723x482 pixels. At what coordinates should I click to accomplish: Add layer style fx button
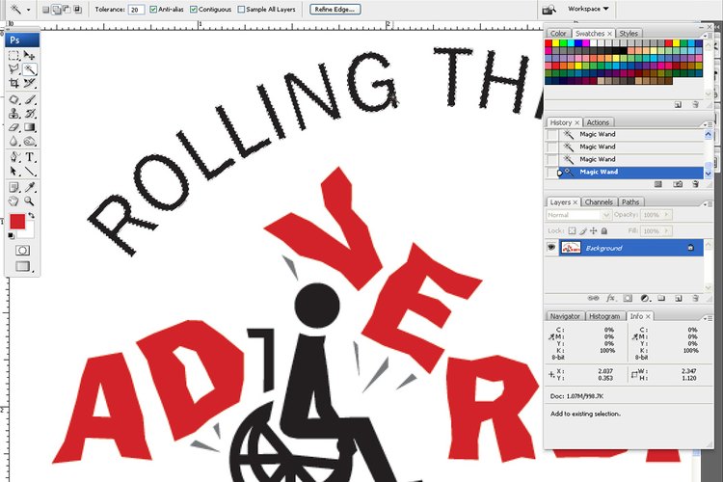click(x=610, y=299)
